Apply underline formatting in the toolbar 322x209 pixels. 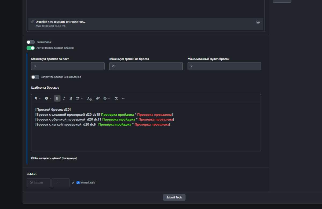coord(71,98)
